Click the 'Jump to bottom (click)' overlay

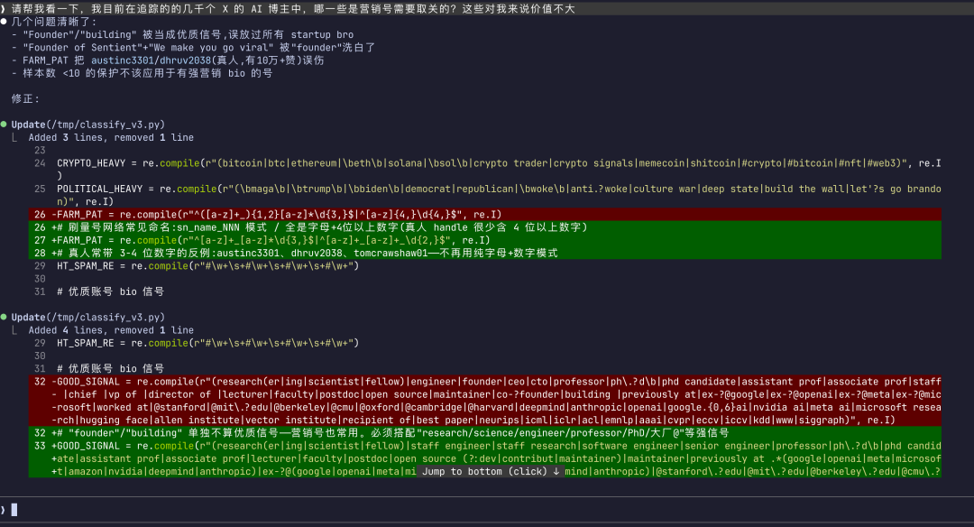(x=491, y=472)
